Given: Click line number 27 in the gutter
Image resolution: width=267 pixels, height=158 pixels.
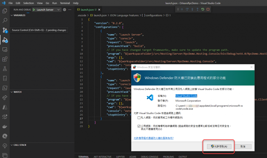Looking at the screenshot, I should (81, 118).
